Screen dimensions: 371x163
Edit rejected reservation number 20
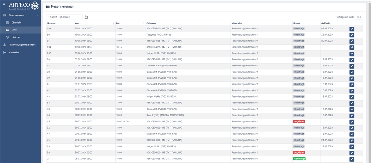coord(351,153)
